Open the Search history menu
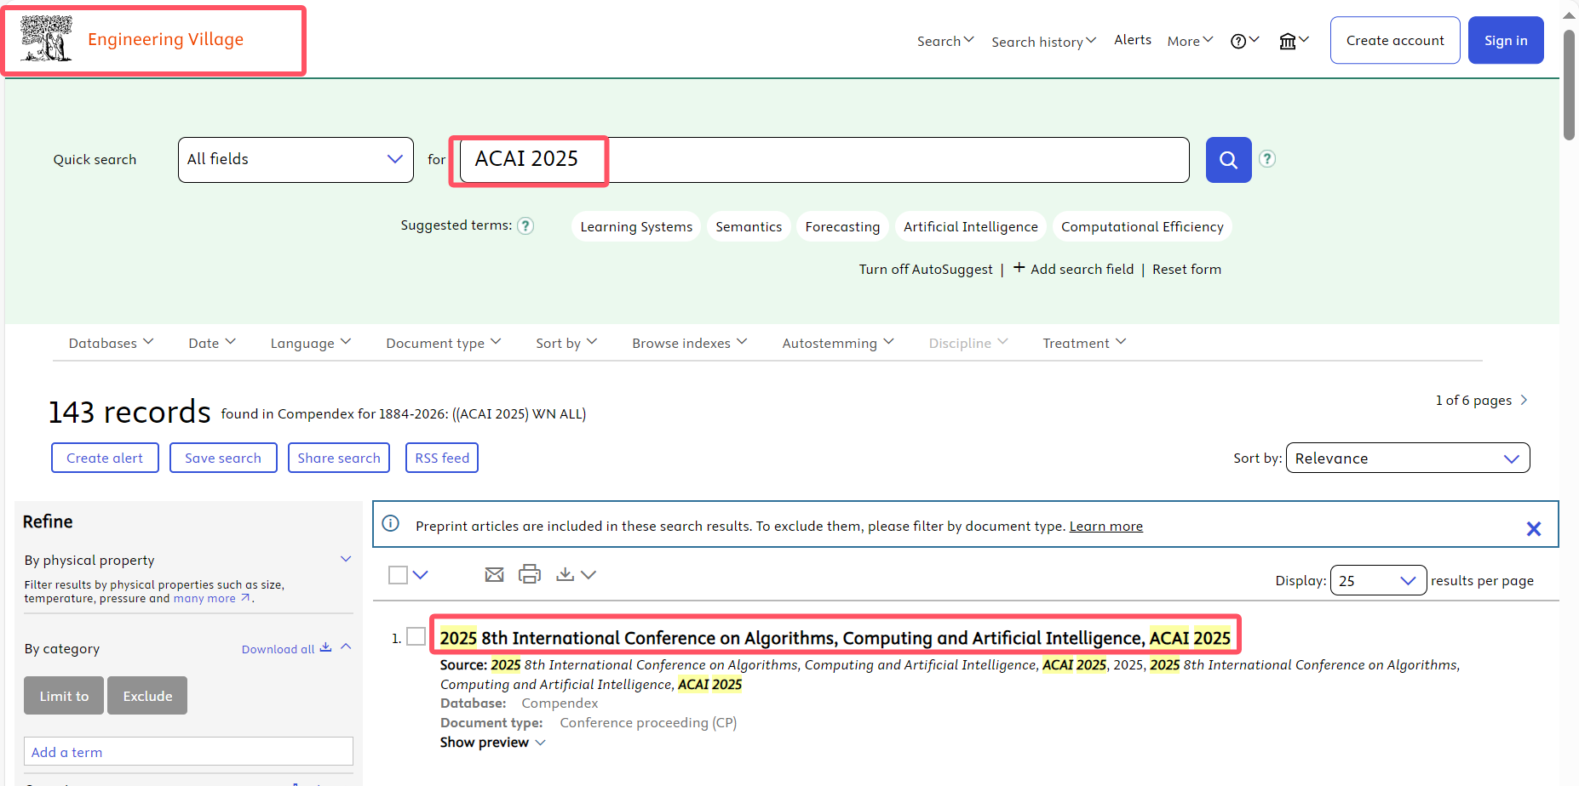 pyautogui.click(x=1043, y=42)
